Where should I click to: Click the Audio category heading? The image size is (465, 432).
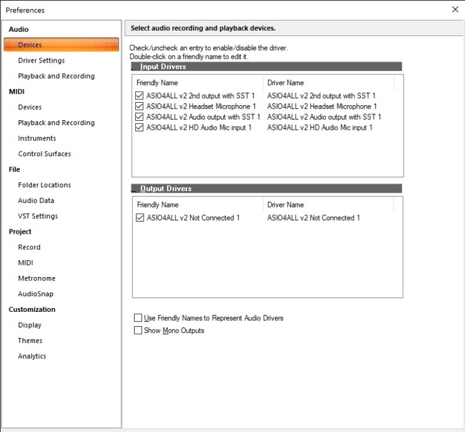coord(19,29)
